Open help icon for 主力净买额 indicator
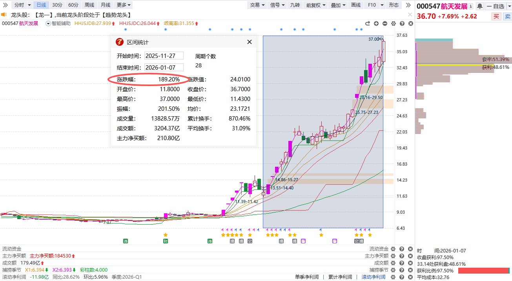The image size is (512, 281). (x=402, y=256)
